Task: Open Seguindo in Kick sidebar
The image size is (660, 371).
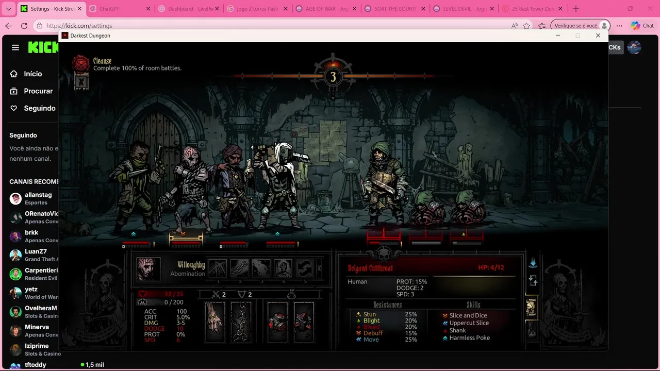Action: (33, 108)
